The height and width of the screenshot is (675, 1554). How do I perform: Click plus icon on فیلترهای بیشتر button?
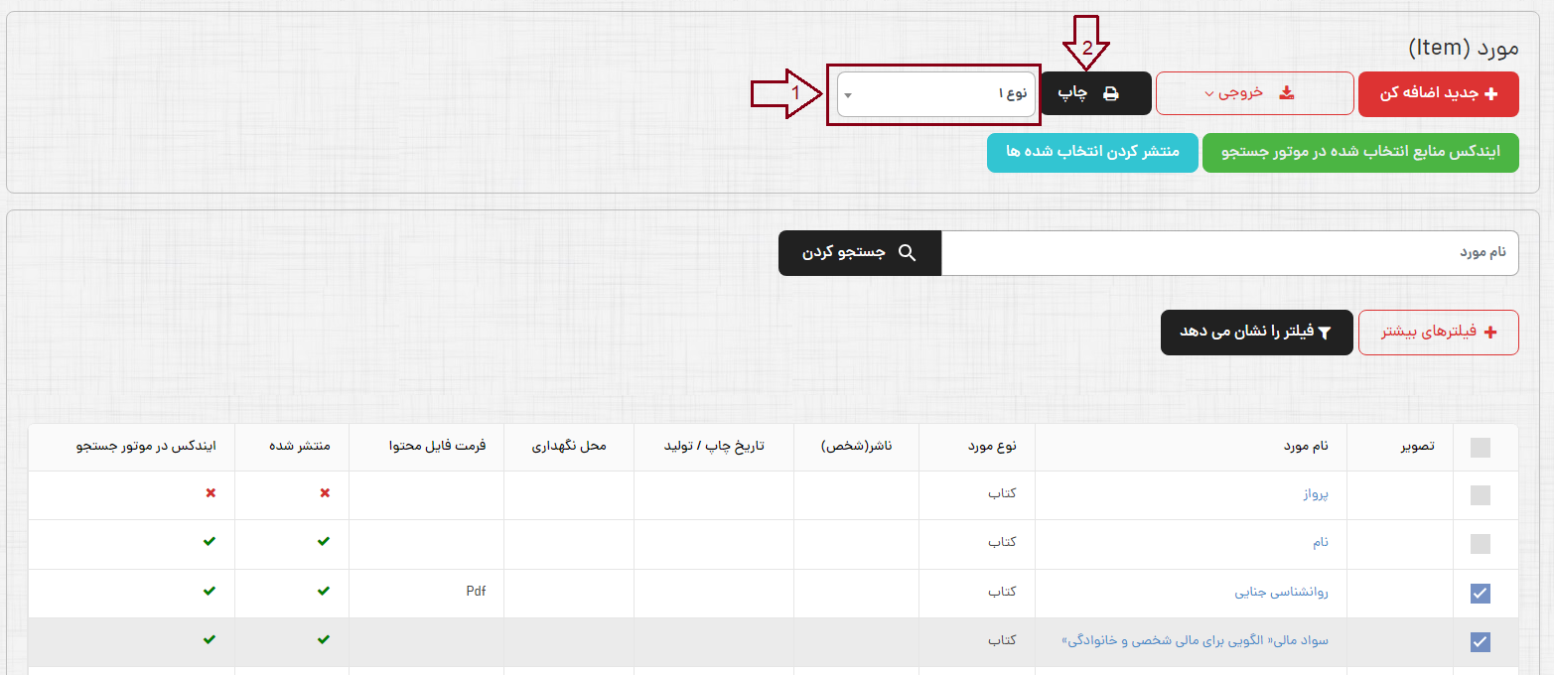click(x=1489, y=333)
